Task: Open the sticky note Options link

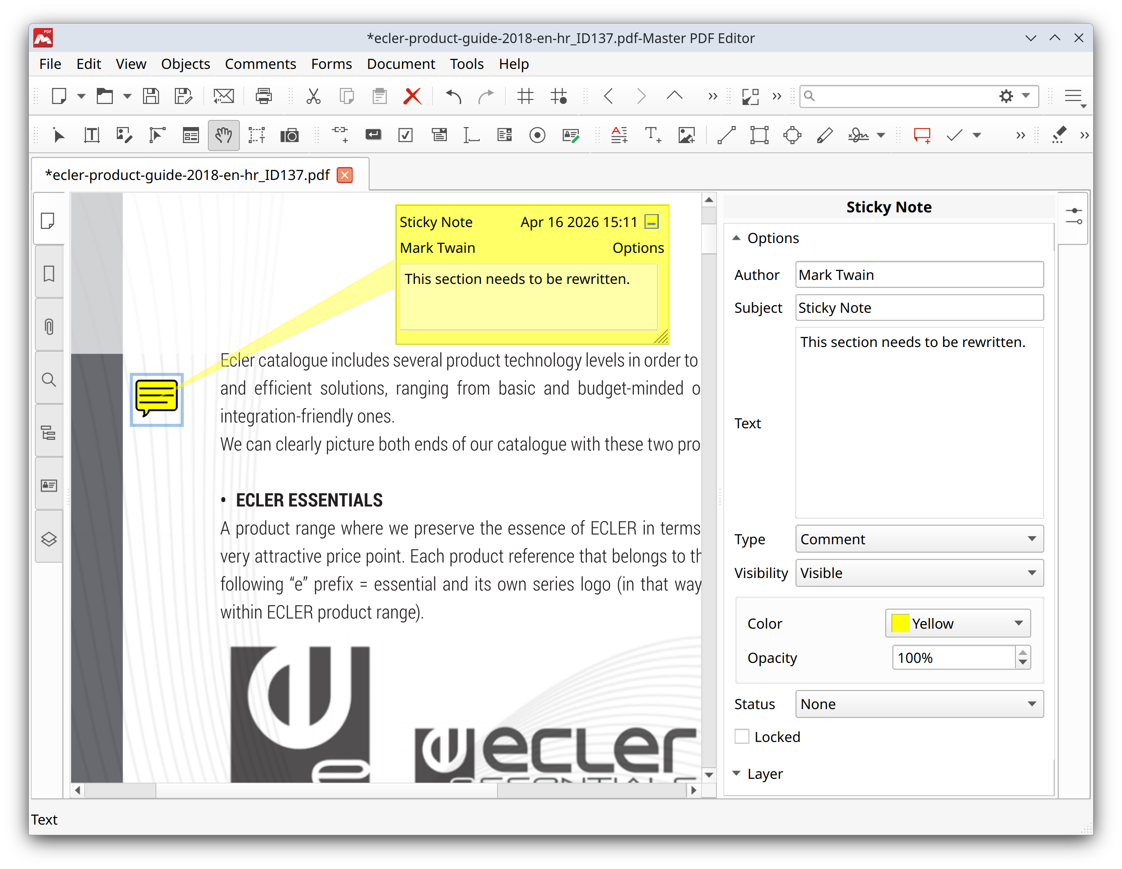Action: [638, 247]
